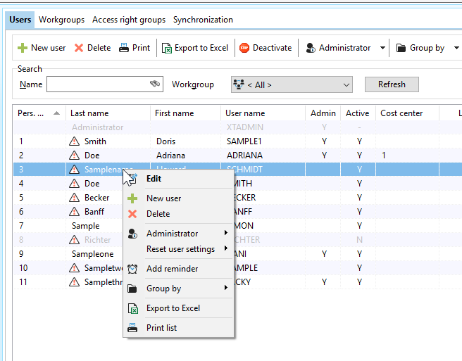Screen dimensions: 462x361
Task: Click the warning triangle icon beside Smith
Action: tap(75, 141)
